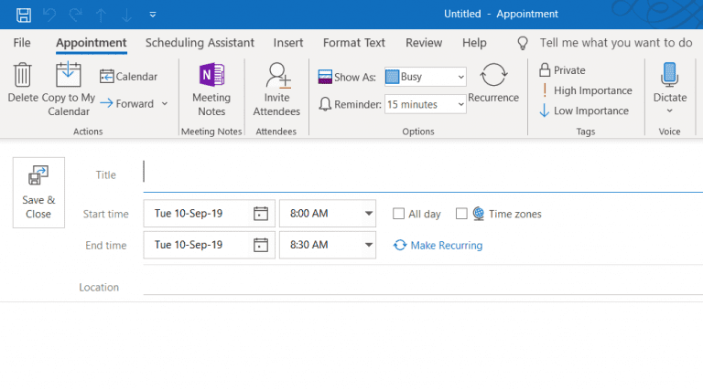Click into the Title input field

pos(423,175)
